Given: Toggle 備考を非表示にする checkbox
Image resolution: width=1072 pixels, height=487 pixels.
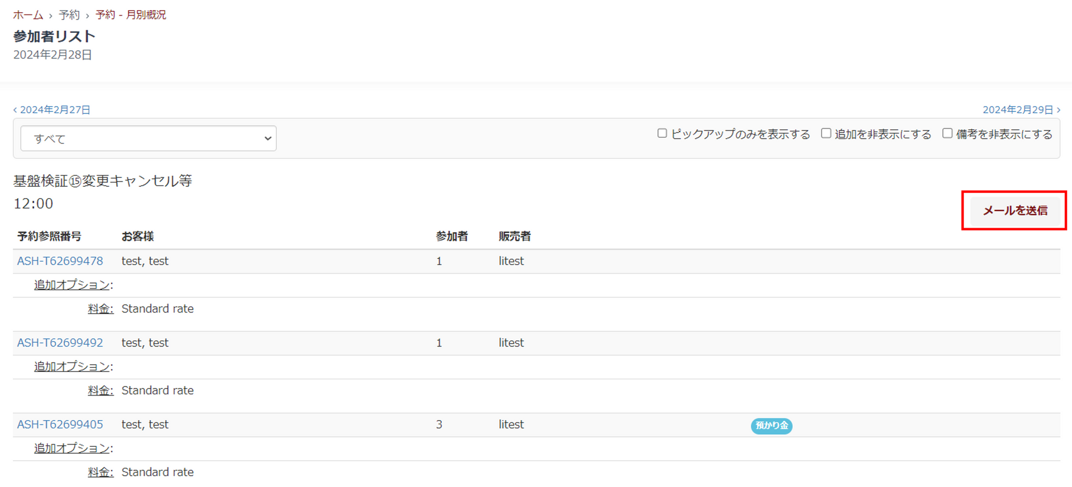Looking at the screenshot, I should 947,133.
